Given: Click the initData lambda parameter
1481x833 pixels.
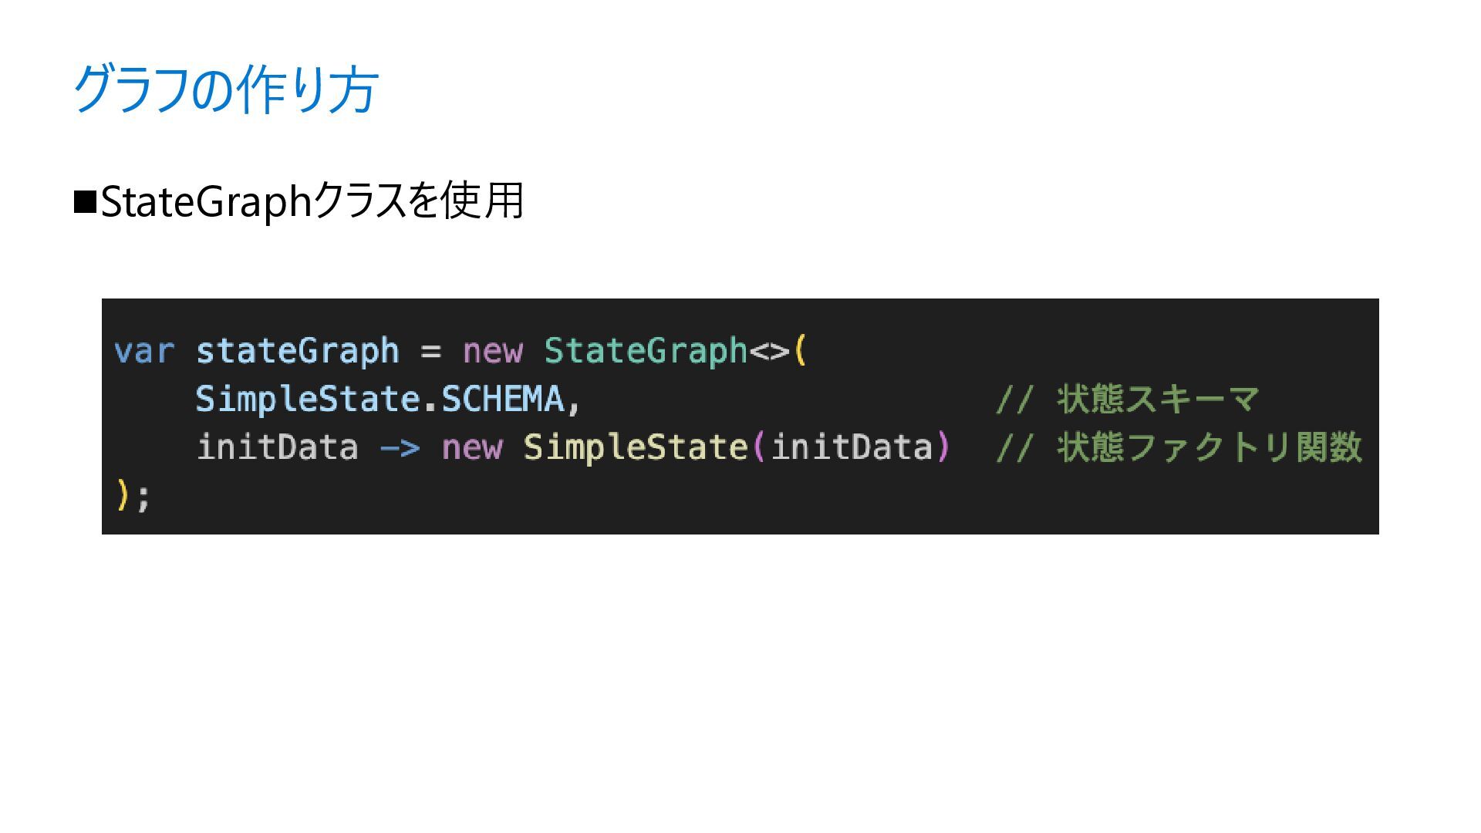Looking at the screenshot, I should pos(278,447).
